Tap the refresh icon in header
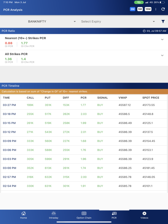Screen dimensions: 168x224 pos(163,9)
